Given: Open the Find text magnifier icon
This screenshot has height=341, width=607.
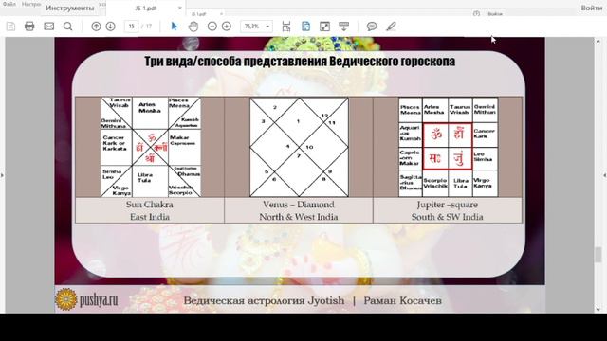Looking at the screenshot, I should 67,27.
